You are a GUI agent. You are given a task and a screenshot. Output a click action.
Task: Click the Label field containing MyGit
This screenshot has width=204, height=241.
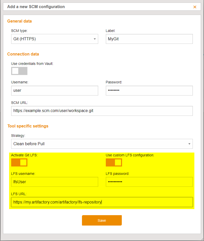[149, 39]
